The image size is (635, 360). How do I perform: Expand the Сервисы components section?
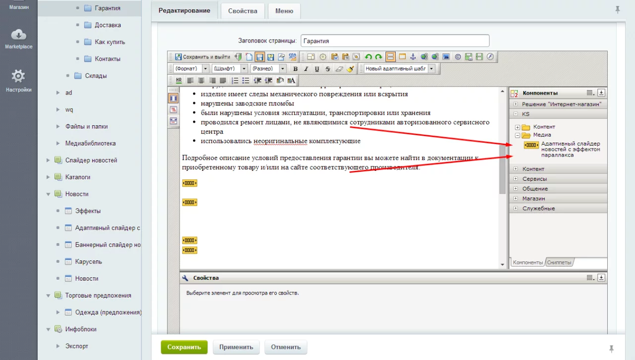pyautogui.click(x=534, y=179)
